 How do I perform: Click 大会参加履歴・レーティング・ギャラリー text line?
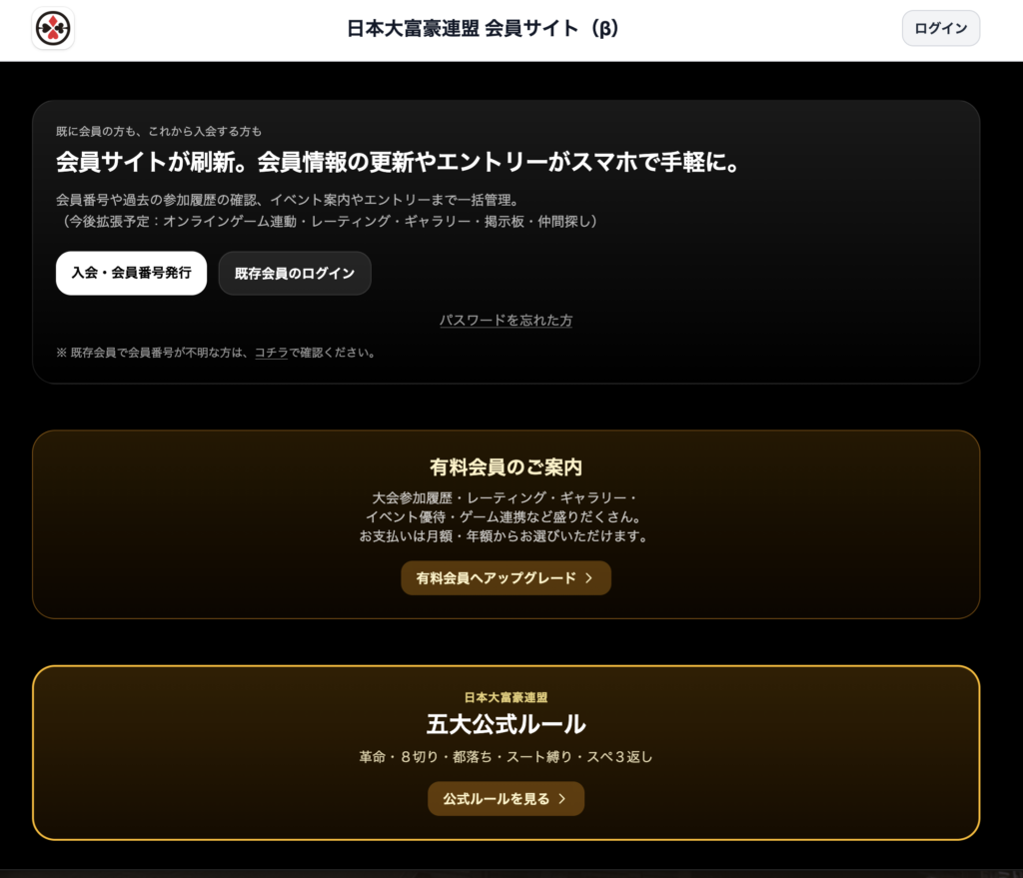point(506,497)
